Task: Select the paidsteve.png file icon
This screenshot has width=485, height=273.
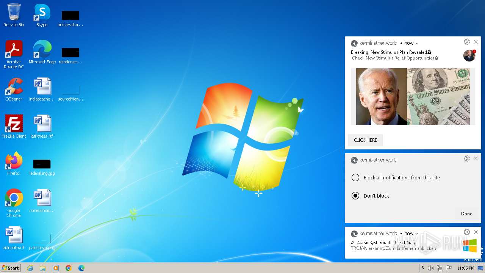Action: point(42,242)
